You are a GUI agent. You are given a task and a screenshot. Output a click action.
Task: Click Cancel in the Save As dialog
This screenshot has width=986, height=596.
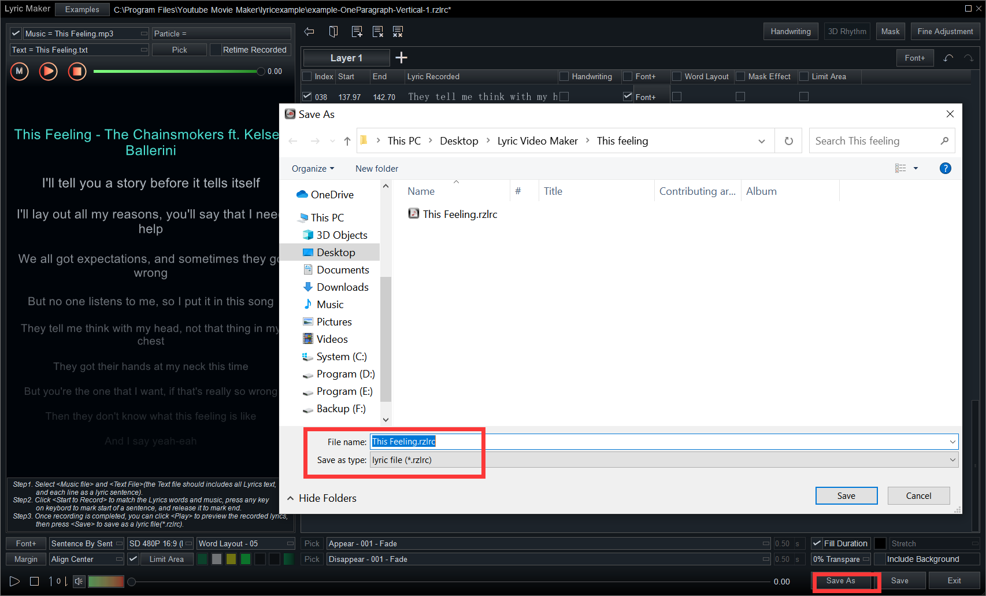pos(918,496)
